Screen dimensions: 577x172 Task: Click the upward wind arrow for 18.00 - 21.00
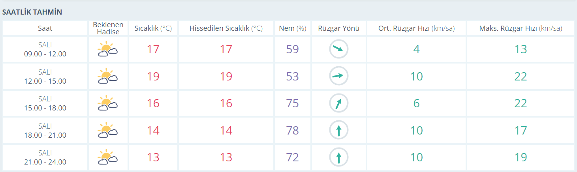(x=338, y=131)
